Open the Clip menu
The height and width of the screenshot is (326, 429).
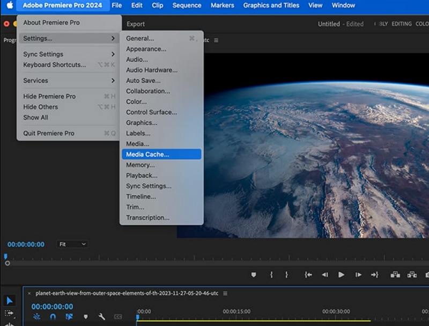158,5
